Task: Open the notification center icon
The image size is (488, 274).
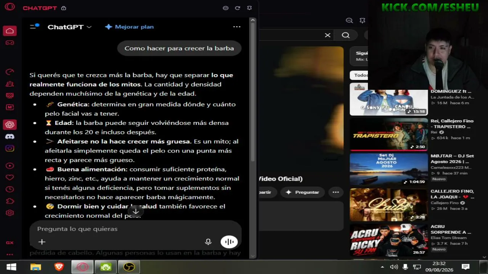Action: tap(466, 267)
